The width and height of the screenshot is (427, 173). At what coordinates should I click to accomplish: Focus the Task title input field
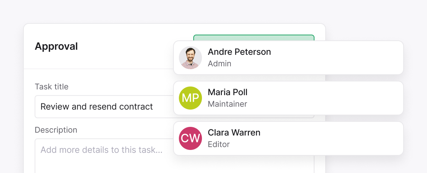coord(104,107)
